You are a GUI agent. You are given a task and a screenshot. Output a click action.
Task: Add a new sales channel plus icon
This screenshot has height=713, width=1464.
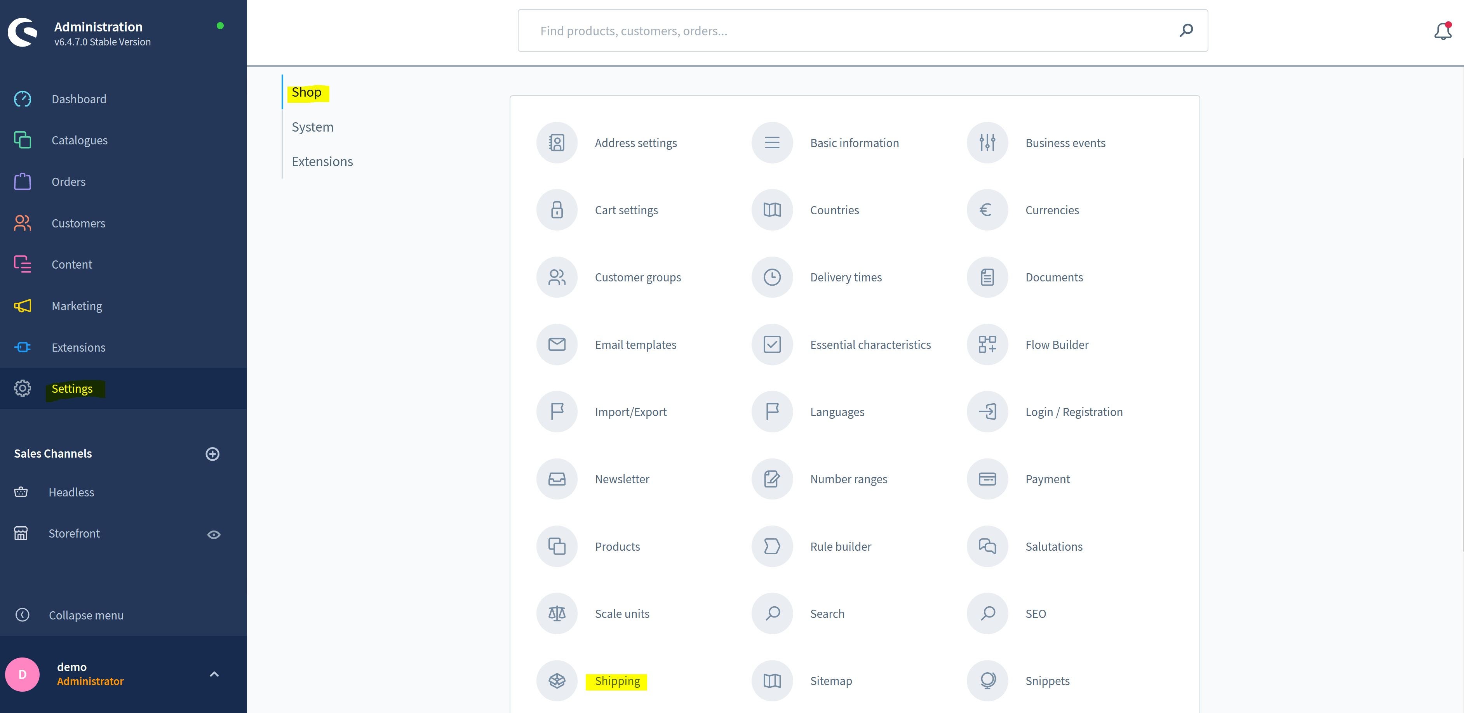212,454
